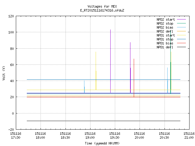Image resolution: width=195 pixels, height=146 pixels.
Task: Click the y-axis tick label 0
Action: [13, 113]
